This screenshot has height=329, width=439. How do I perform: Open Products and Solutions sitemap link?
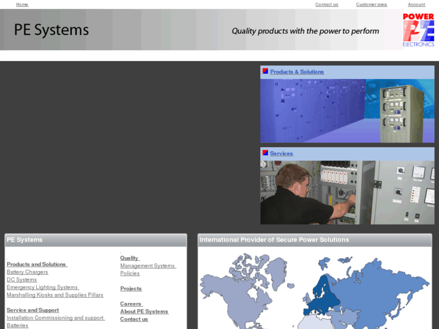(x=37, y=264)
